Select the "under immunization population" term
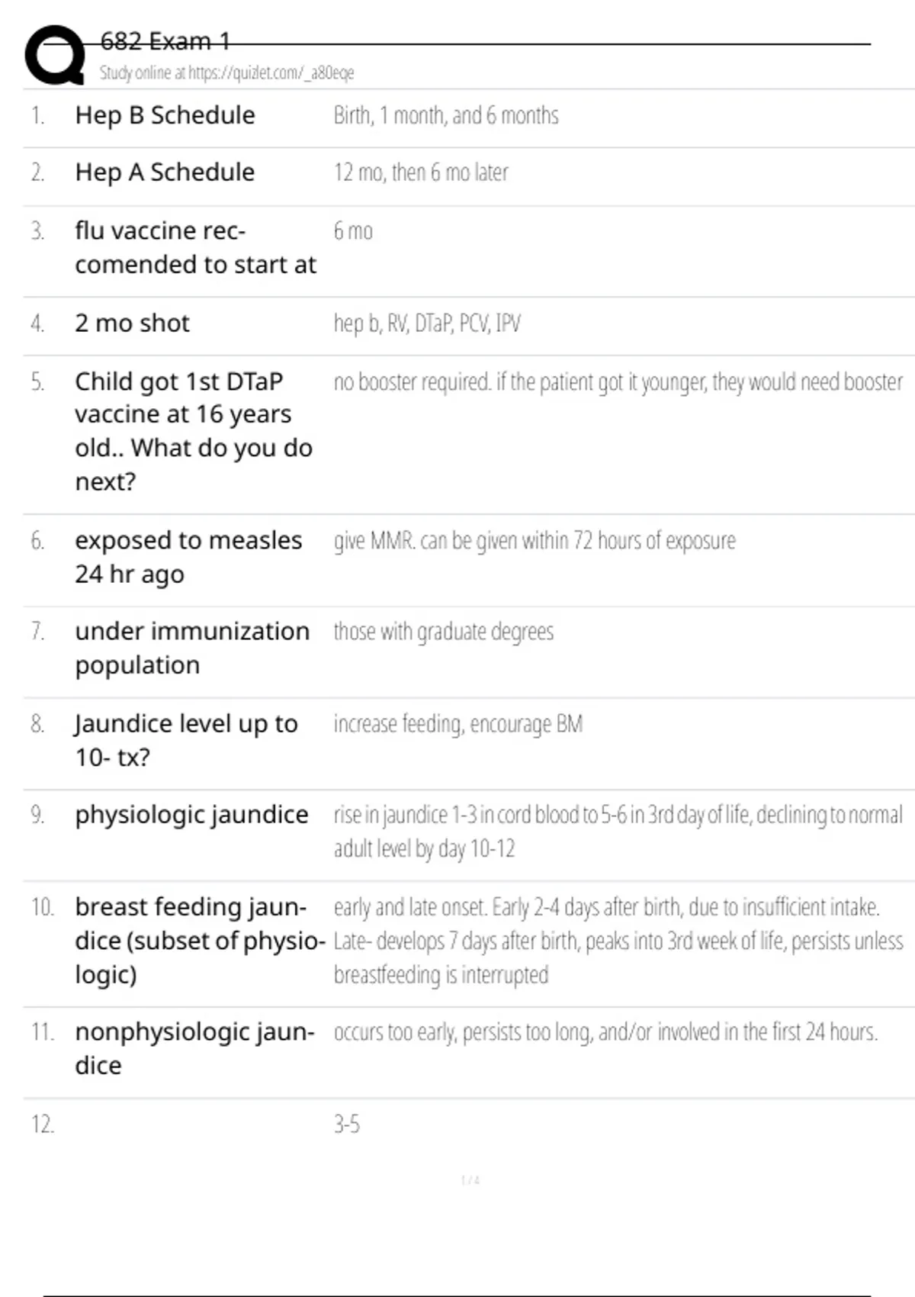 [x=192, y=648]
